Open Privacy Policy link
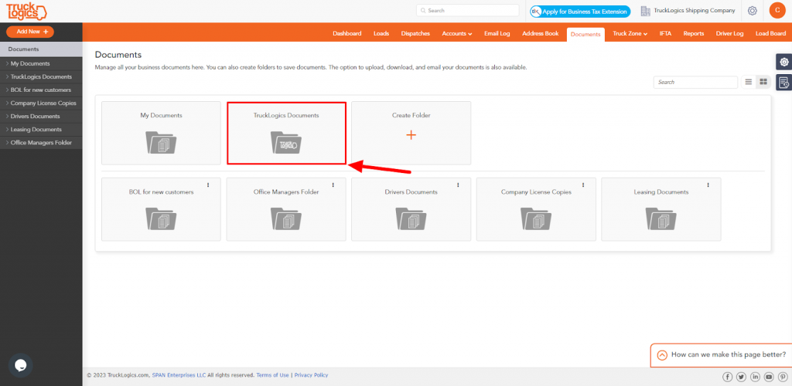Screen dimensions: 792x386 (311, 375)
